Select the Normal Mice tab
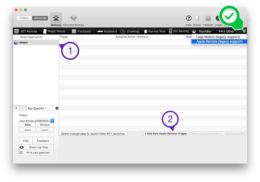Screen dimensions: 260x182 point(155,31)
